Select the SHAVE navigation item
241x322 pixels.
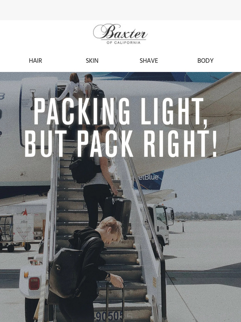pos(149,61)
